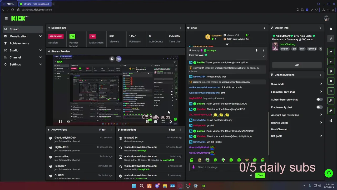The width and height of the screenshot is (337, 190).
Task: Open Chat panel three-dot menu
Action: pos(264,28)
